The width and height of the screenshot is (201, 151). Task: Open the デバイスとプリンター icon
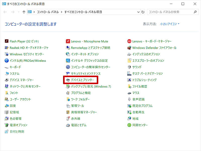(68, 80)
